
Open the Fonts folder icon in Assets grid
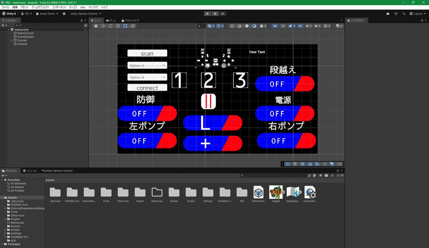[106, 192]
